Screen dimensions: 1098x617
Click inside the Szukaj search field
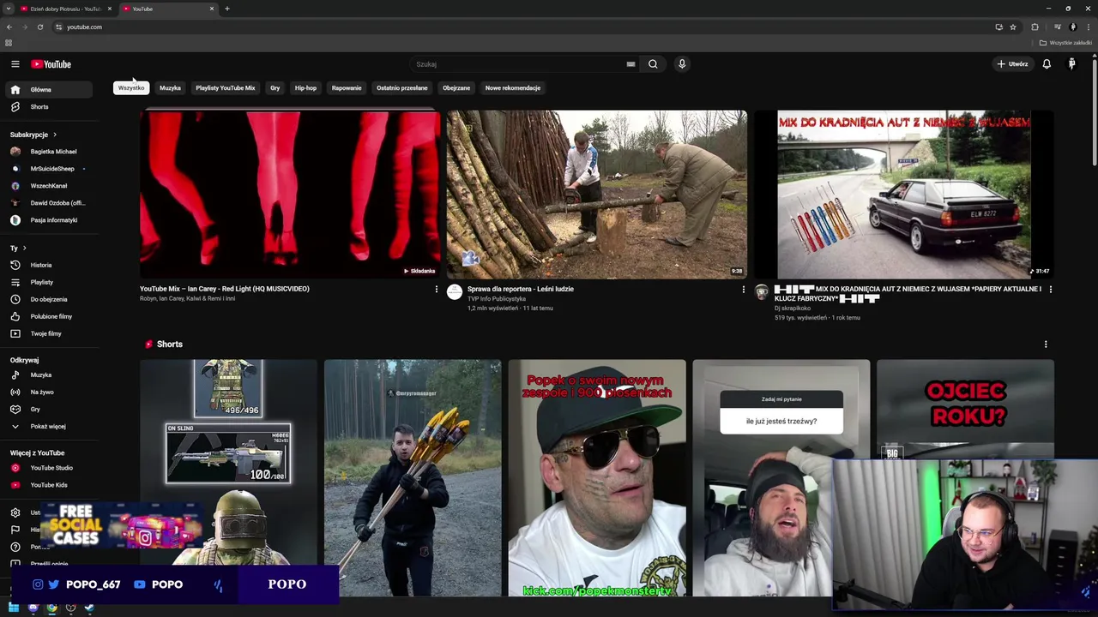(x=519, y=64)
